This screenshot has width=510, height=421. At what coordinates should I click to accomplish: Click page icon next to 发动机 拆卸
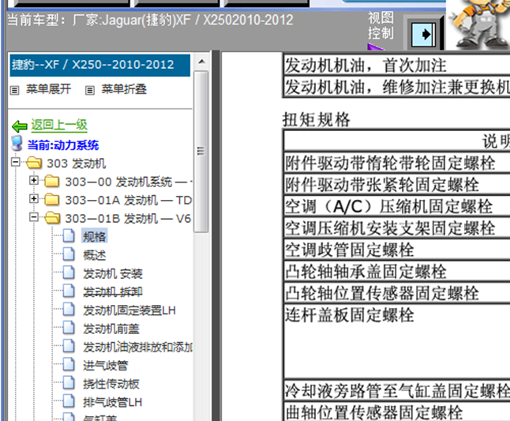(69, 291)
